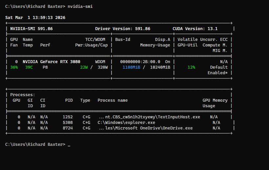Screen dimensions: 269x170
Task: Click the TCC/WDDM column header
Action: pos(95,40)
